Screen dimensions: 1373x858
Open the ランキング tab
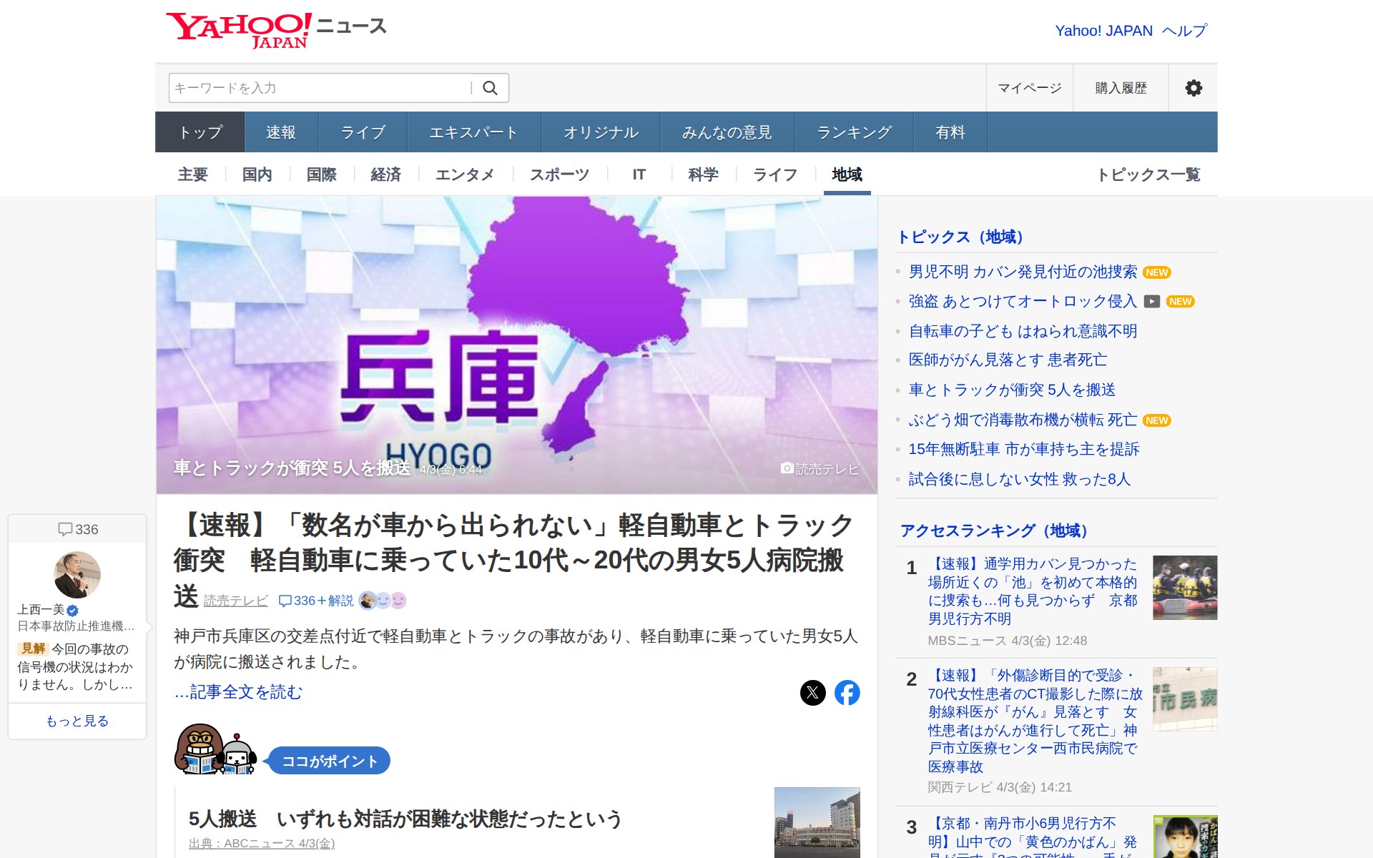(x=854, y=132)
